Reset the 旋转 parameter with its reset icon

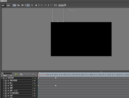(x=8, y=91)
